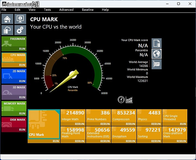Run the Disk Mark test

[x=22, y=130]
